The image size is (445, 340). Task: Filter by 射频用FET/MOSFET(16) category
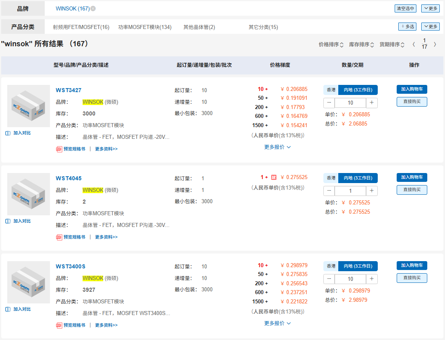pyautogui.click(x=81, y=27)
